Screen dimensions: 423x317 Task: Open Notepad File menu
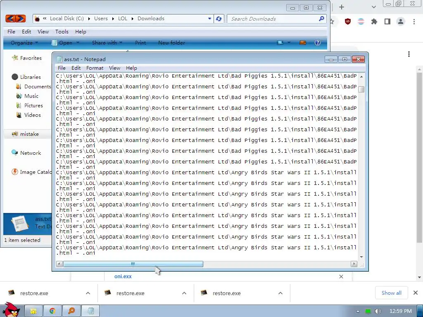click(x=62, y=68)
